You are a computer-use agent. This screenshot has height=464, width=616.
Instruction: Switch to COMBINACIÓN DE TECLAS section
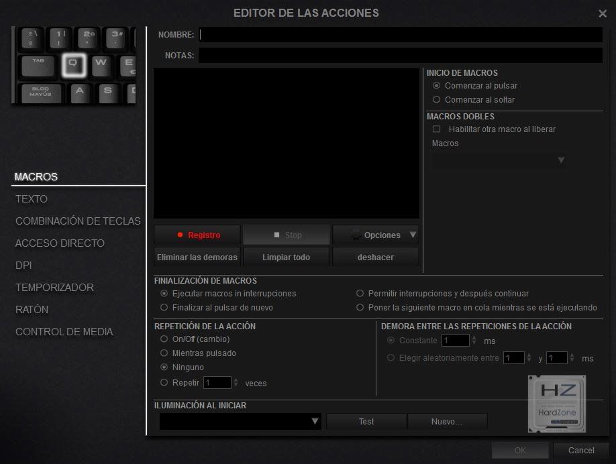(78, 221)
